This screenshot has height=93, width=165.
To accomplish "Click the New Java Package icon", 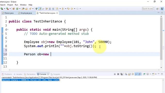I will [14, 9].
